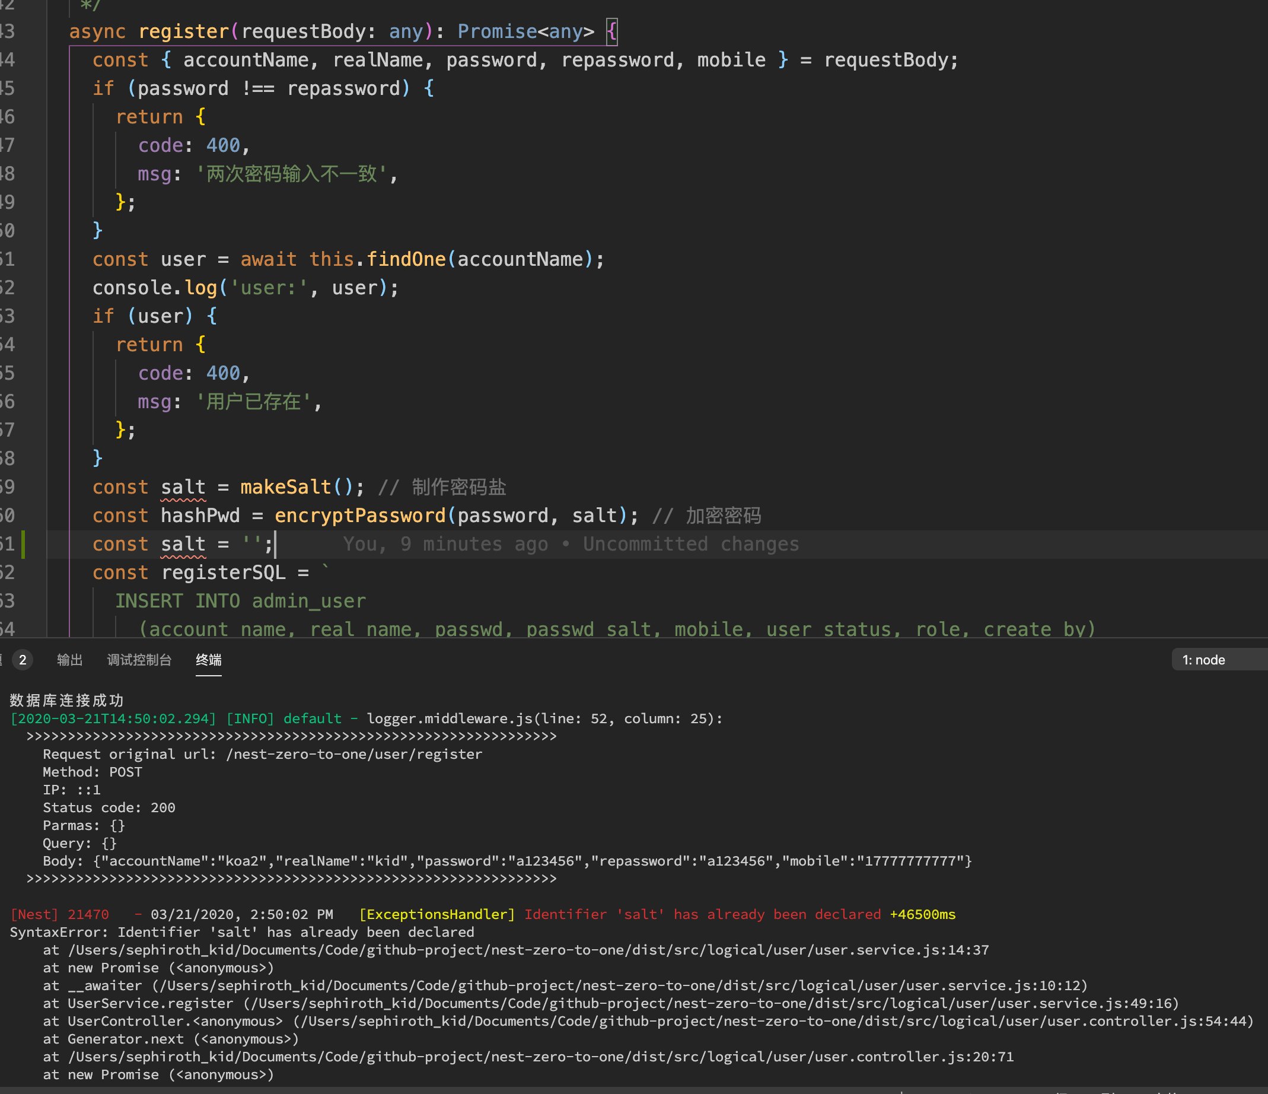Click the red ExceptionsHandler error message
1268x1094 pixels.
(702, 914)
